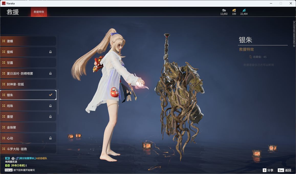Select the 金锋聚 rescue effect

(28, 127)
